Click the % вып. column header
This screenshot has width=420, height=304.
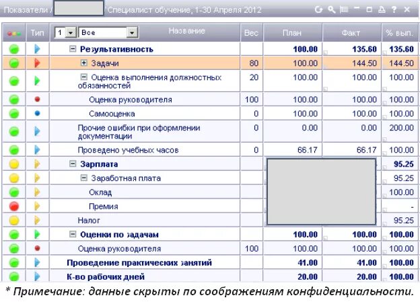coord(399,33)
